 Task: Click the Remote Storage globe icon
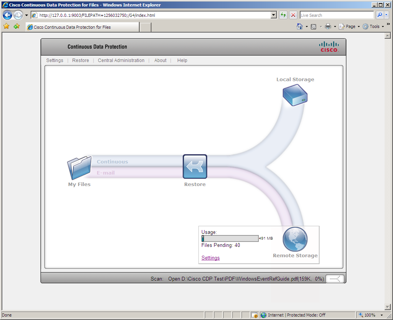point(295,239)
